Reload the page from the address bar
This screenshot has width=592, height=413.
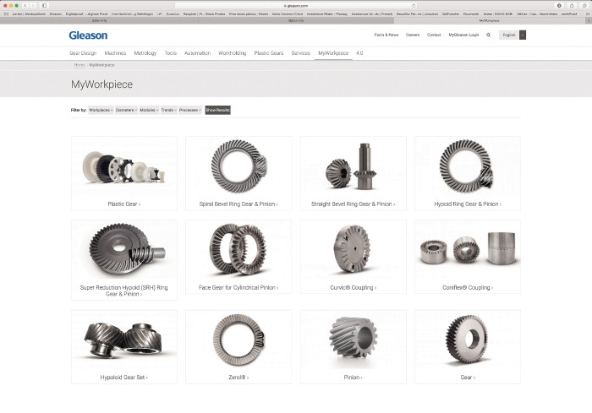pos(414,5)
